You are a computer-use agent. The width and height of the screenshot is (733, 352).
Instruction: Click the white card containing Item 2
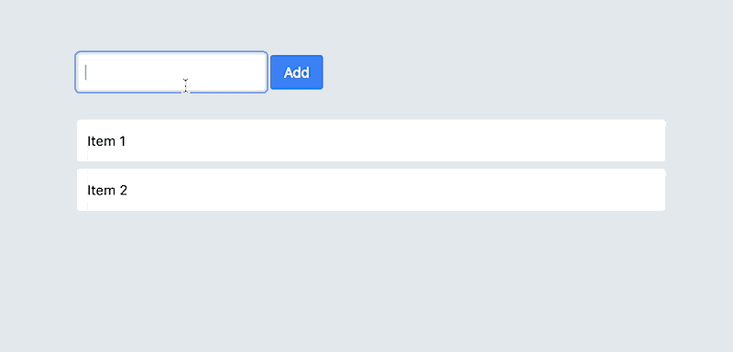pyautogui.click(x=371, y=190)
